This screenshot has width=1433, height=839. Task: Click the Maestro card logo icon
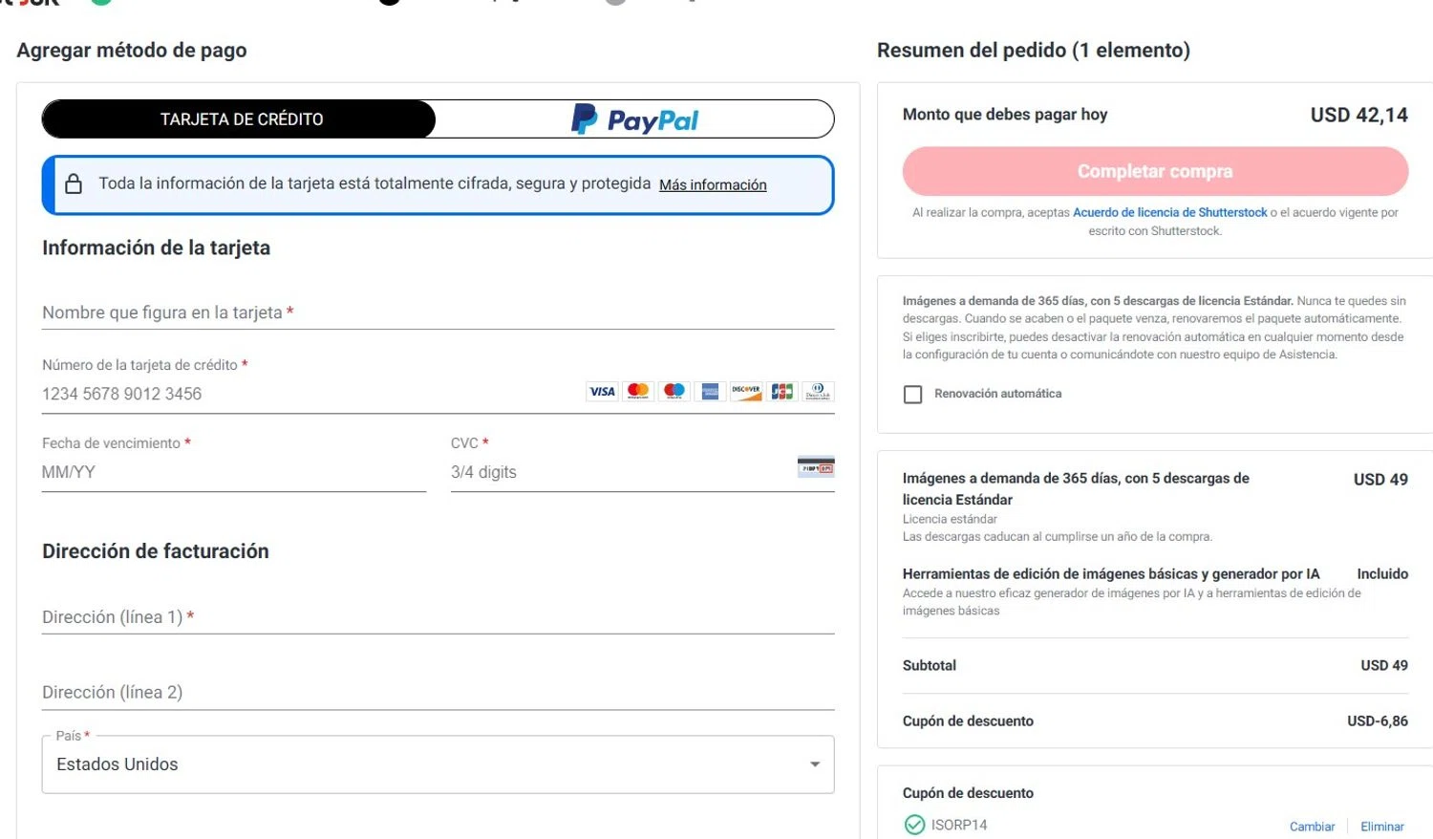click(x=674, y=391)
